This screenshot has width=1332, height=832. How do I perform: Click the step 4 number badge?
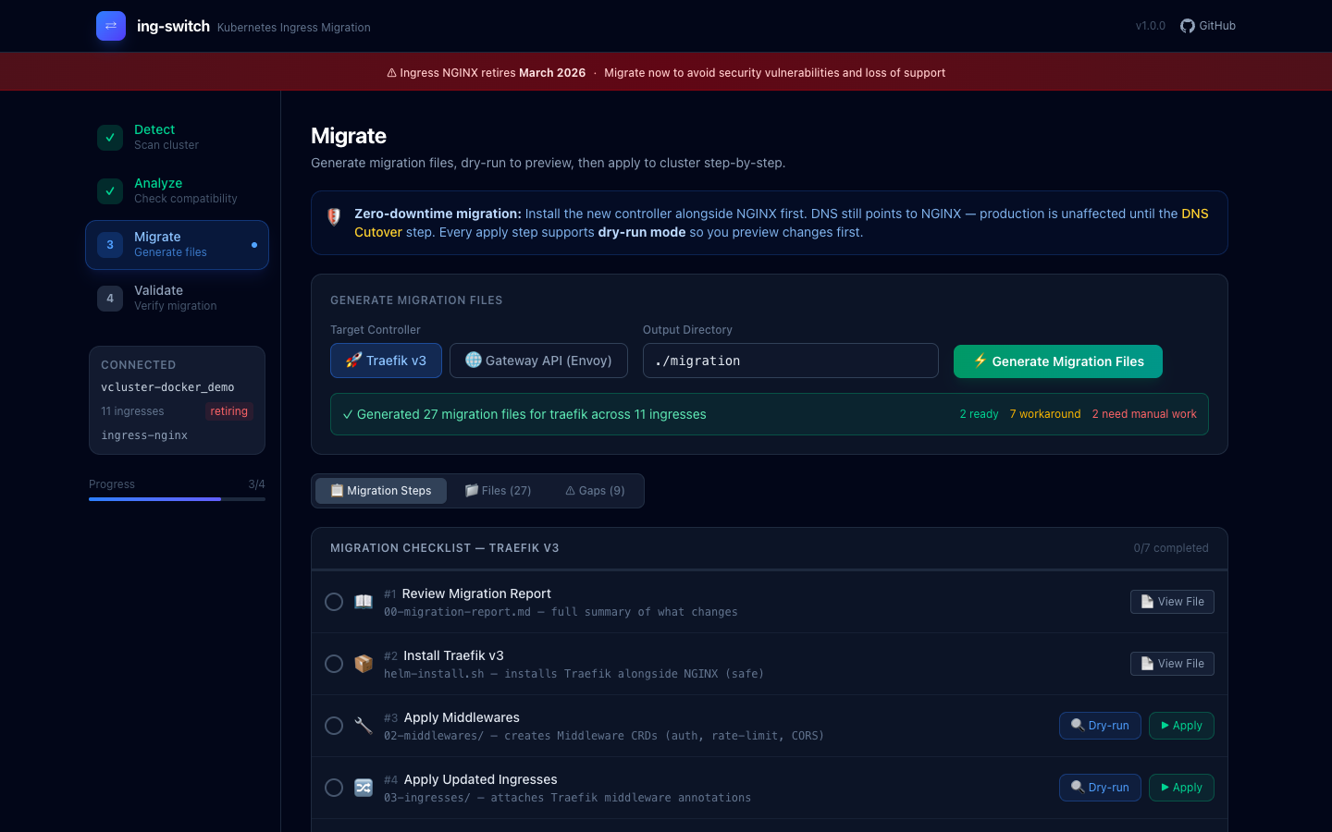click(110, 298)
